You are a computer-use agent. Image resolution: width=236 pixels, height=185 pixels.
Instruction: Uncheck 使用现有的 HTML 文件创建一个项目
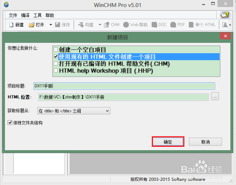tap(56, 56)
